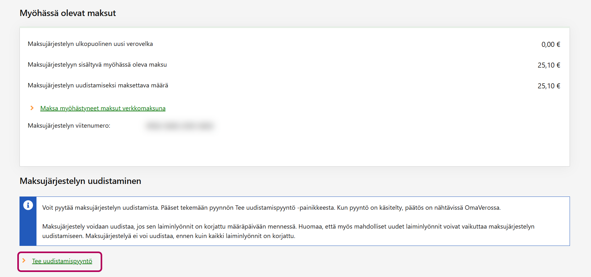
Task: Click the word OmaVerossa in the info text
Action: (482, 208)
